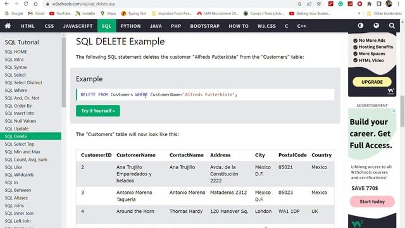Click the 'Mataderos 2312' address cell
The image size is (405, 228).
click(228, 193)
